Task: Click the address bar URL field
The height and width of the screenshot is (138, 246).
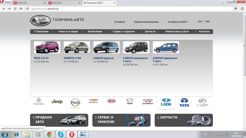Action: [x=129, y=9]
